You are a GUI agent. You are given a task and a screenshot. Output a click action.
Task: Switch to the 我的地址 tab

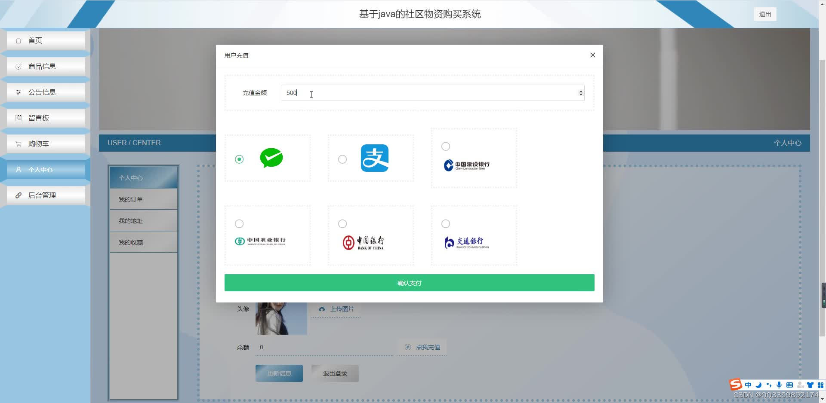tap(144, 221)
